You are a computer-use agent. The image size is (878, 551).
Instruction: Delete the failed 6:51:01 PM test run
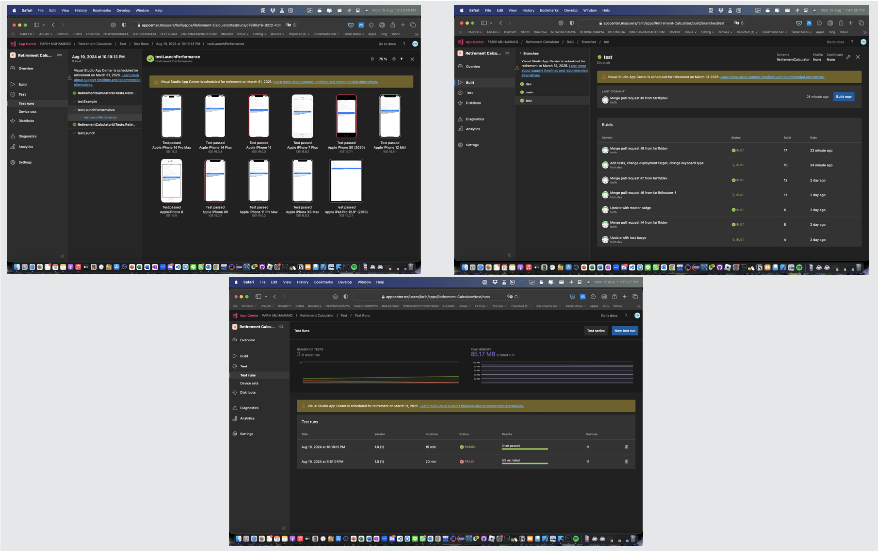[626, 462]
